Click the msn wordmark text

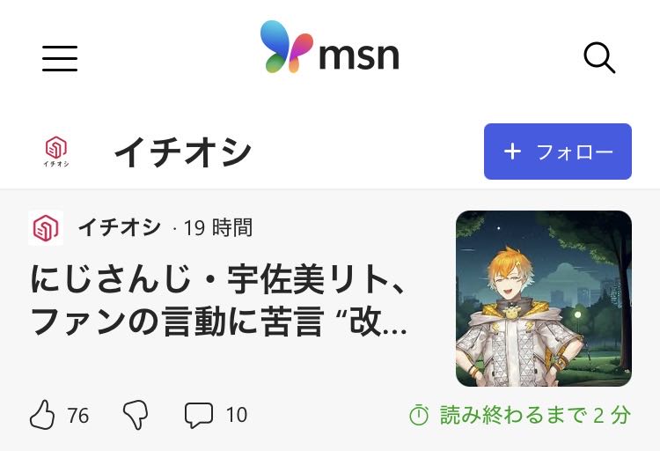(x=359, y=55)
